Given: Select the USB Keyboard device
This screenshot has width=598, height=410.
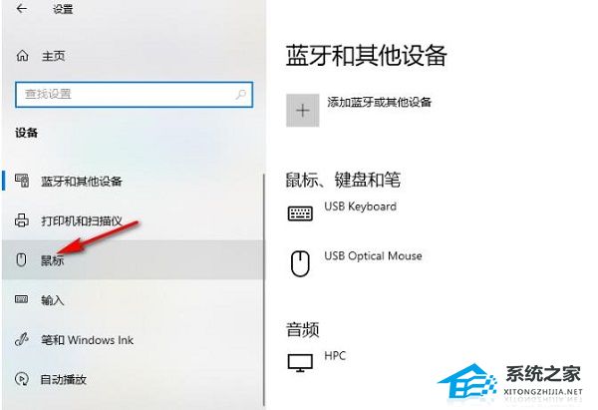Looking at the screenshot, I should click(x=342, y=212).
